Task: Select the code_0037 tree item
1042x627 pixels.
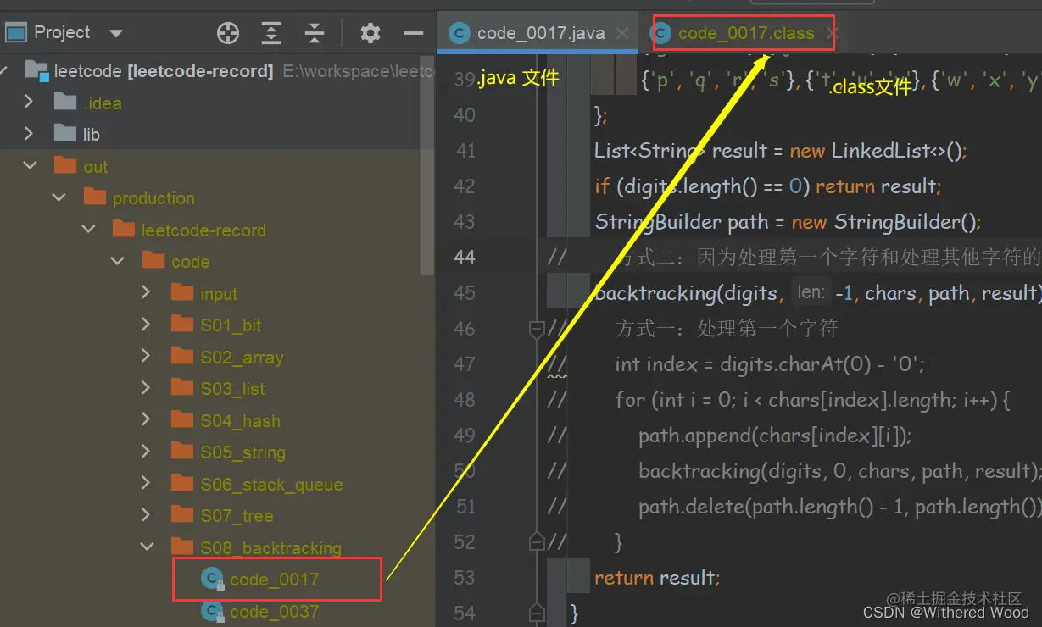Action: tap(275, 612)
